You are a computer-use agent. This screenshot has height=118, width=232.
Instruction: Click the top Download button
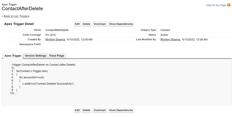click(99, 24)
